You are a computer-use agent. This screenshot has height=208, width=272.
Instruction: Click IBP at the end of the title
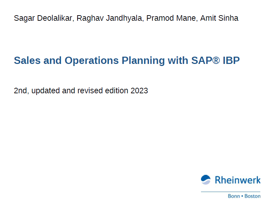point(231,60)
